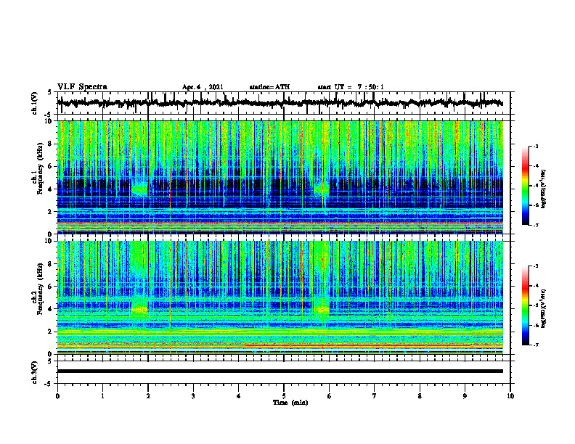The image size is (575, 444).
Task: Click the start UT time label
Action: (x=351, y=87)
